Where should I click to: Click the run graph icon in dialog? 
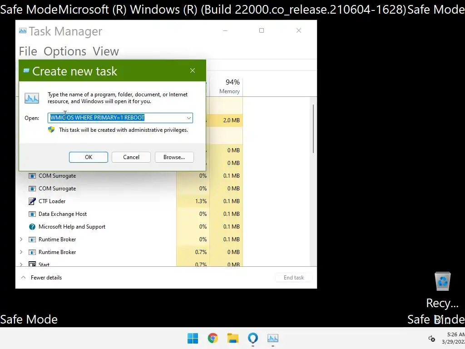[32, 98]
